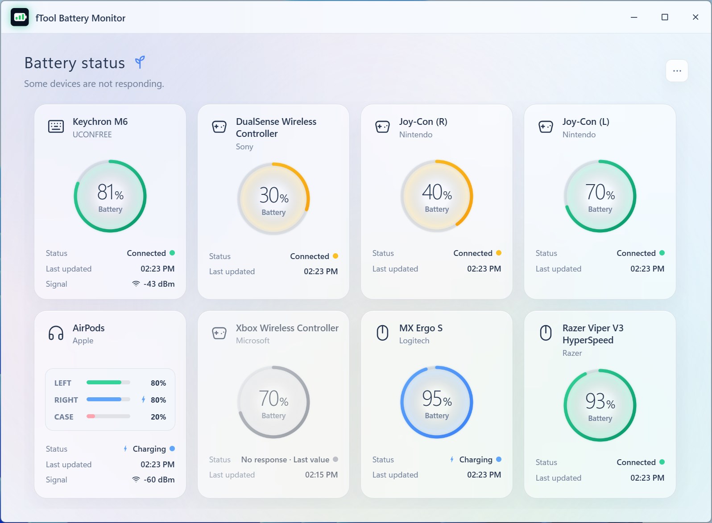Click the fTool Battery Monitor app icon
The image size is (712, 523).
(x=20, y=17)
